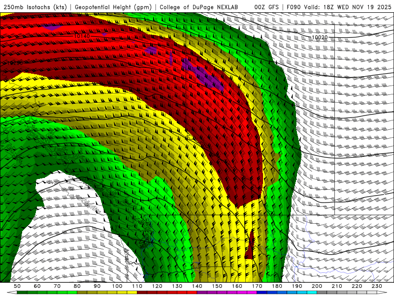
Task: Click the 10200 height contour label
Action: (15, 63)
